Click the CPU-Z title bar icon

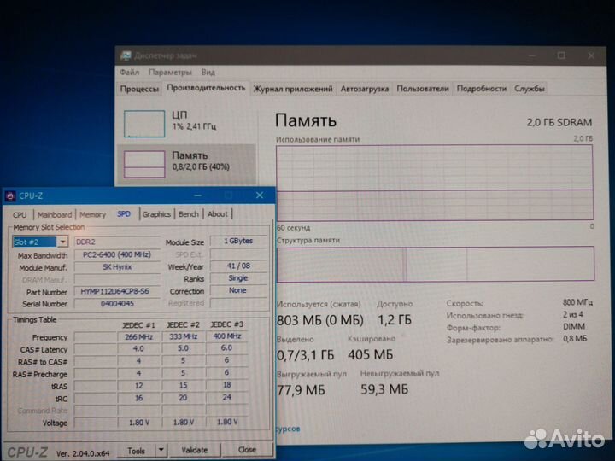[x=9, y=195]
